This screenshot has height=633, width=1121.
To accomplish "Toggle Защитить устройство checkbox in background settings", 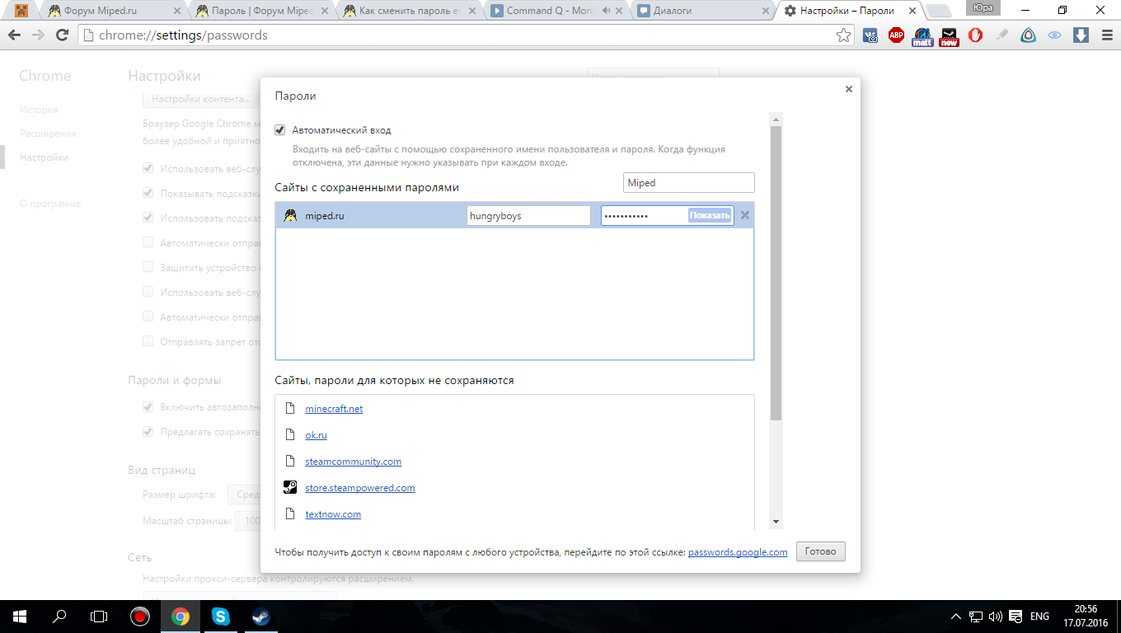I will point(148,267).
